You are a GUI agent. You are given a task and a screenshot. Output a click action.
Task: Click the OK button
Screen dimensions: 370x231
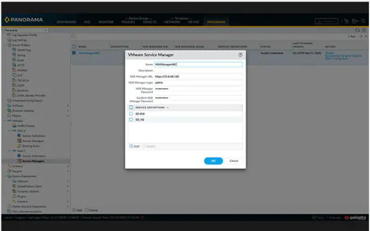coord(213,161)
